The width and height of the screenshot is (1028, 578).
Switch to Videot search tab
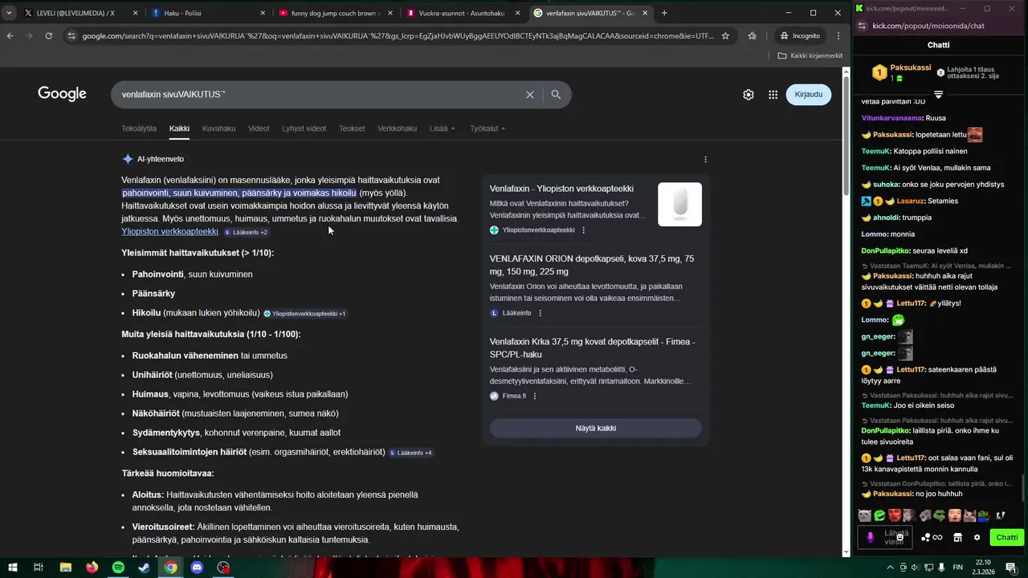click(259, 128)
